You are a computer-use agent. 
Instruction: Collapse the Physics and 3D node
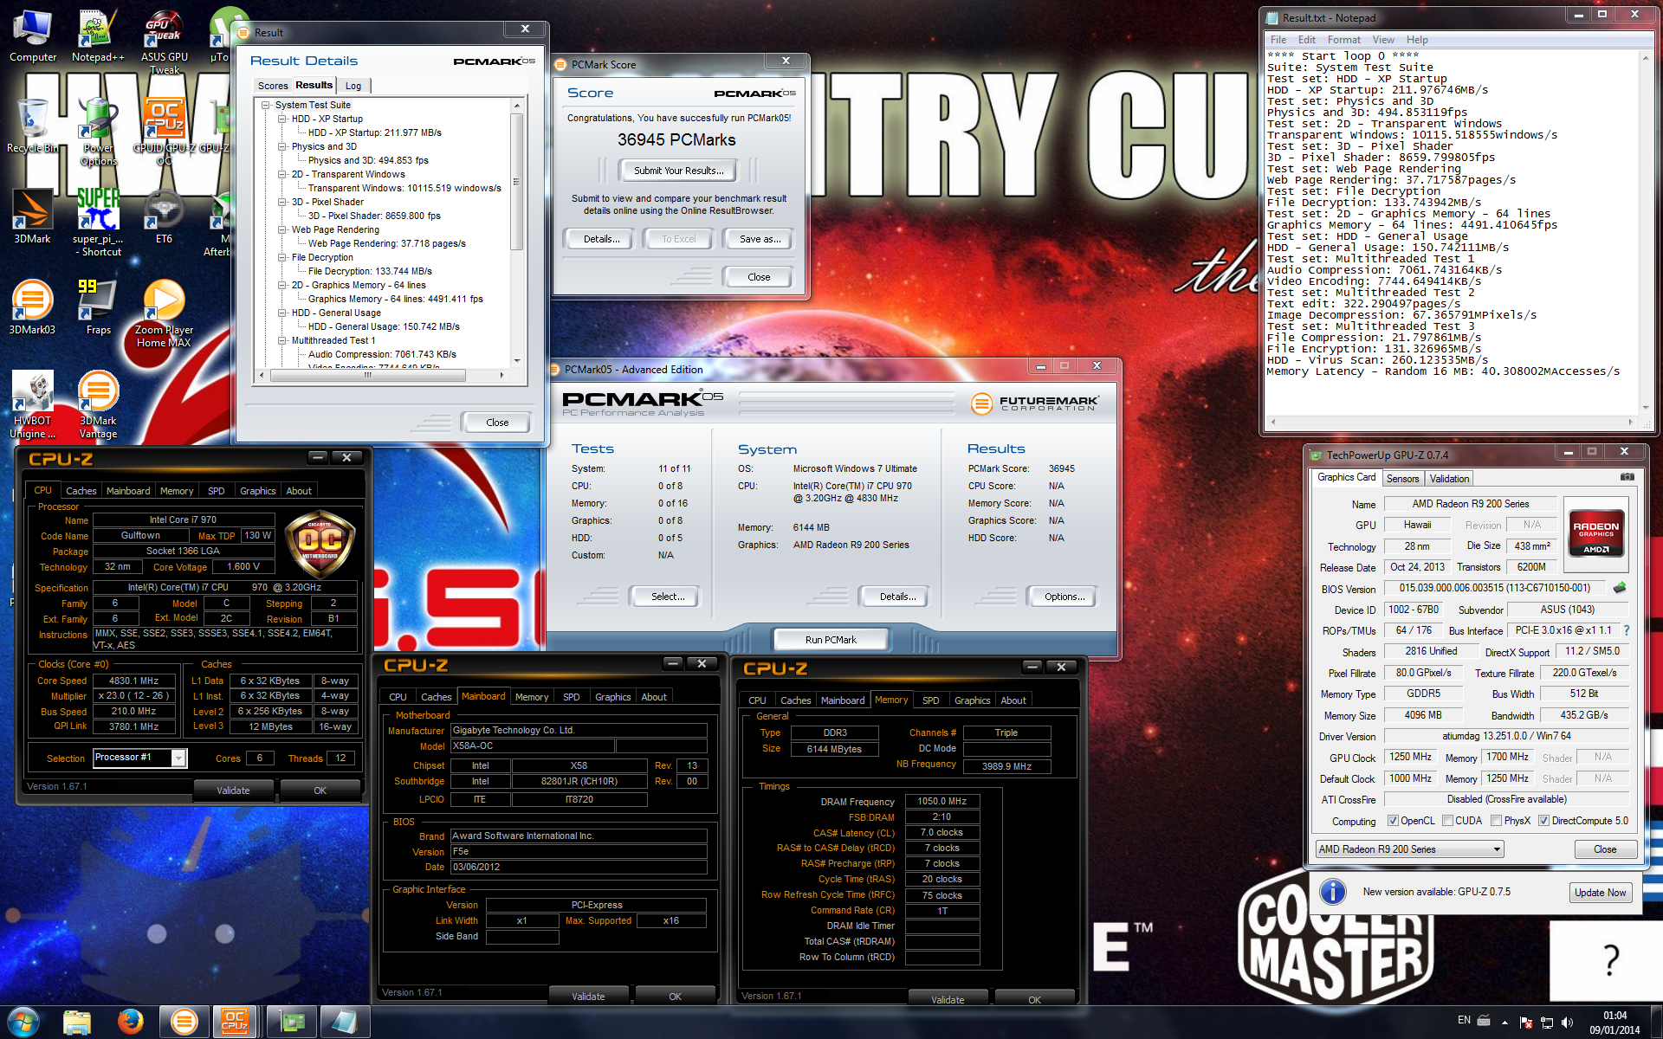coord(282,146)
